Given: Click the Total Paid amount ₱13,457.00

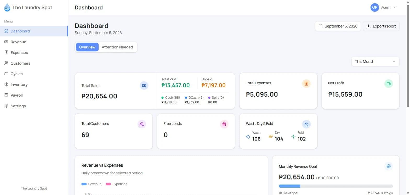Looking at the screenshot, I should tap(175, 85).
